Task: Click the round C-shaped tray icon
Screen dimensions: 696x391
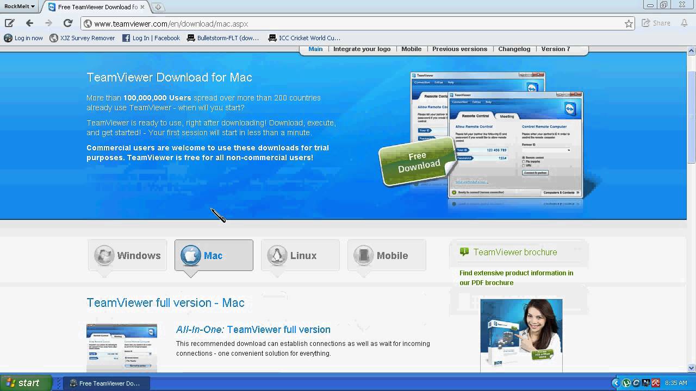Action: pos(636,383)
